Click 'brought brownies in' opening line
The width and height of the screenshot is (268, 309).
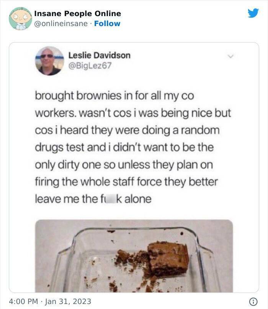click(114, 96)
